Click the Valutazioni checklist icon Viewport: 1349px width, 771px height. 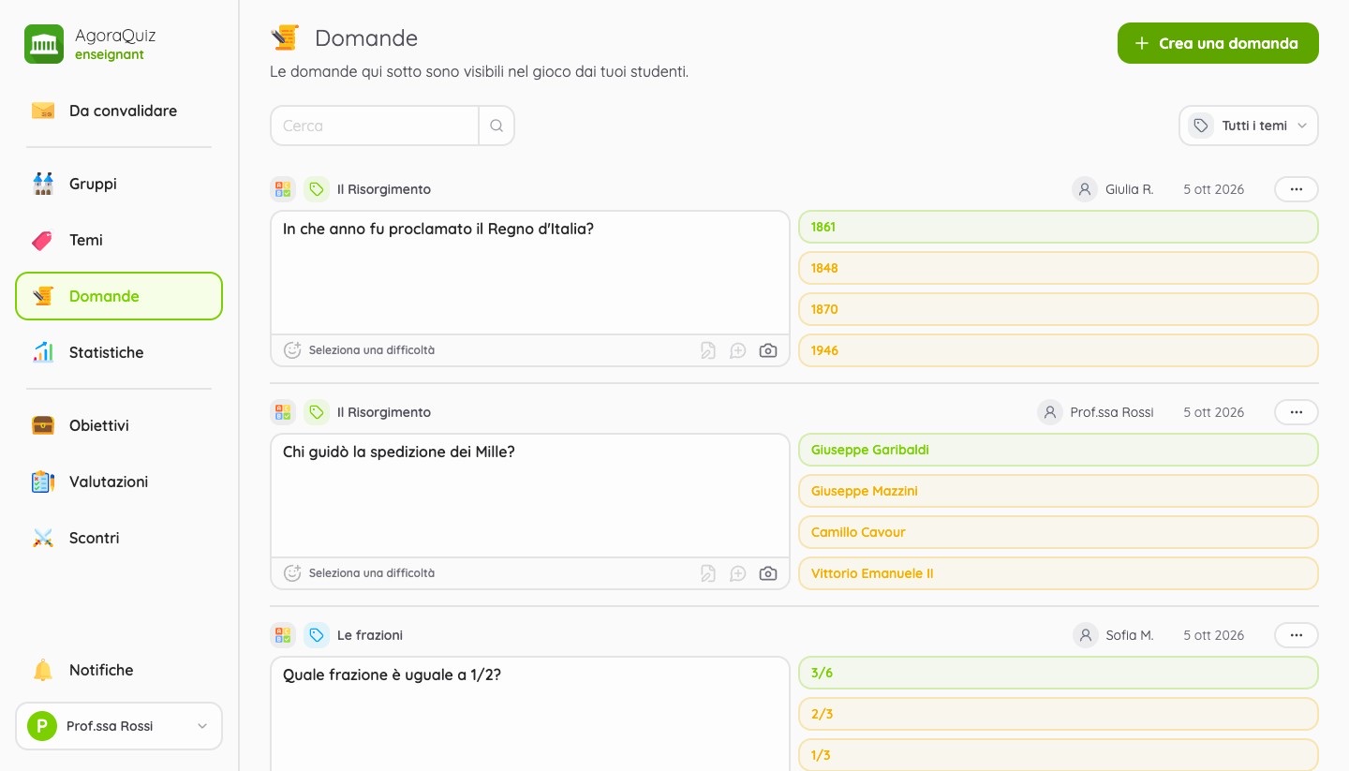tap(43, 482)
